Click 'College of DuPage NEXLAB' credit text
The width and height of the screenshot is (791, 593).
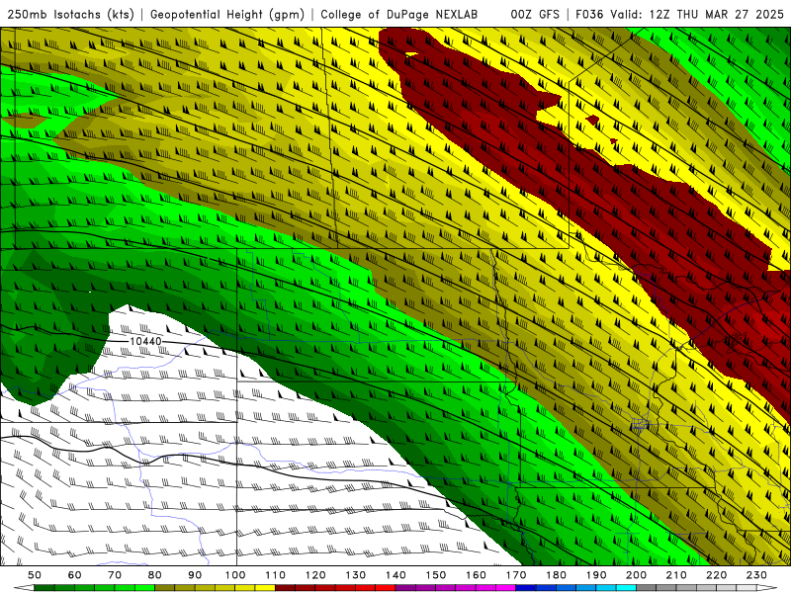point(399,14)
